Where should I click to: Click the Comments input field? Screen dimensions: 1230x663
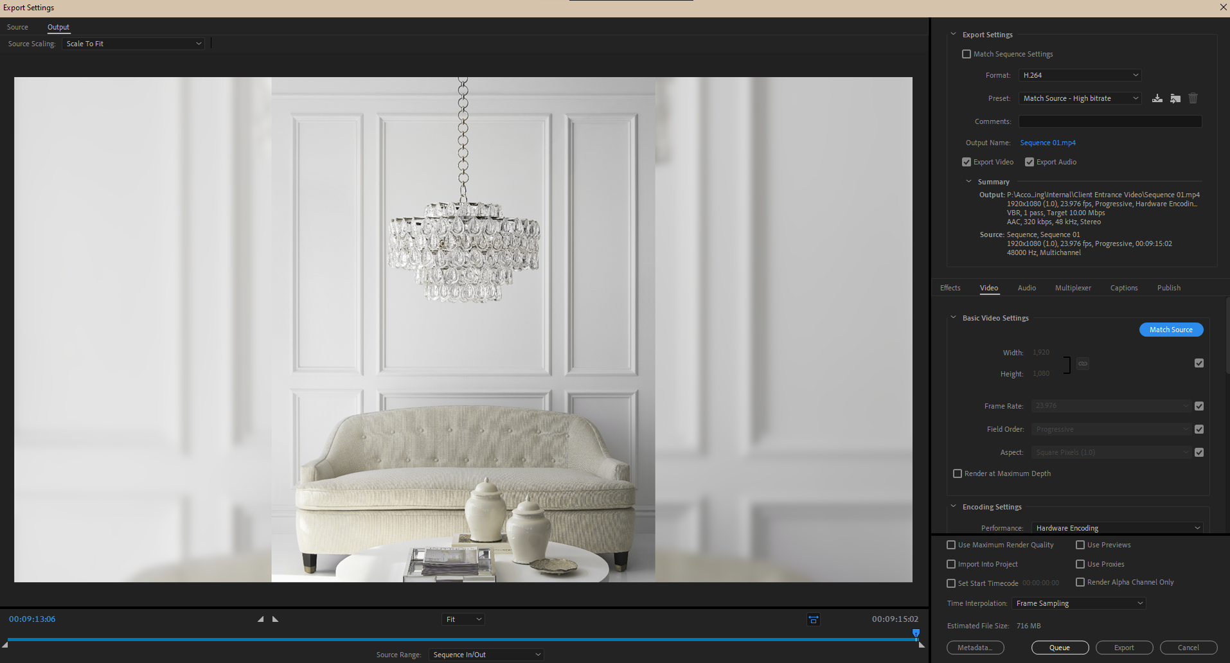point(1110,121)
